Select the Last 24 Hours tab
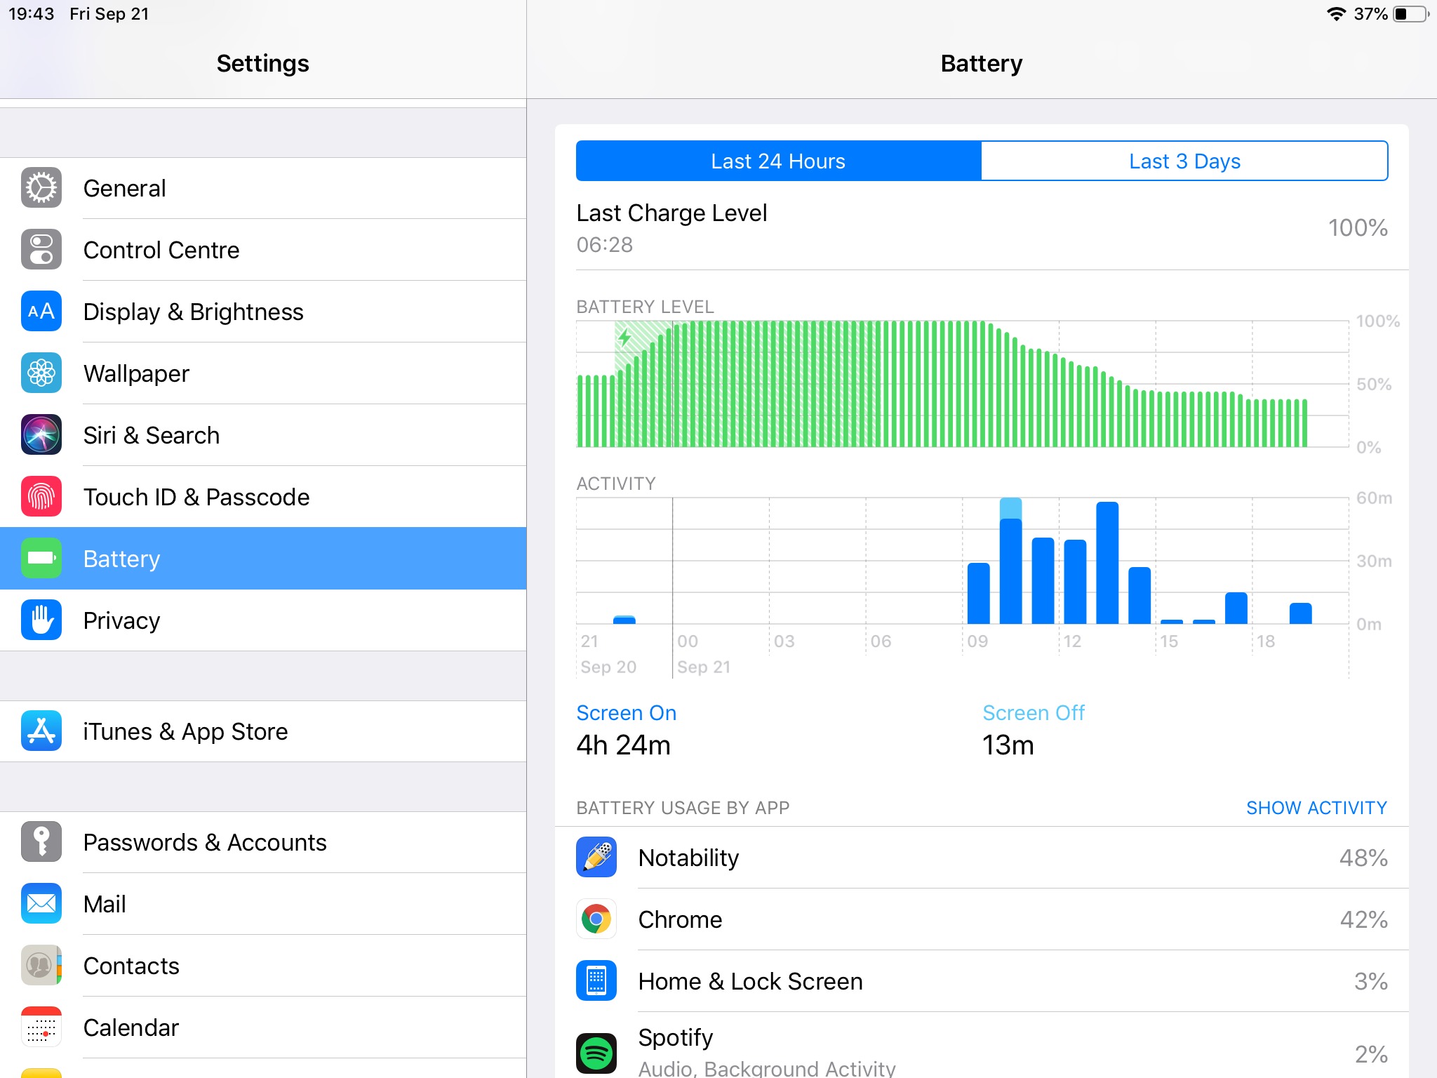 click(778, 161)
